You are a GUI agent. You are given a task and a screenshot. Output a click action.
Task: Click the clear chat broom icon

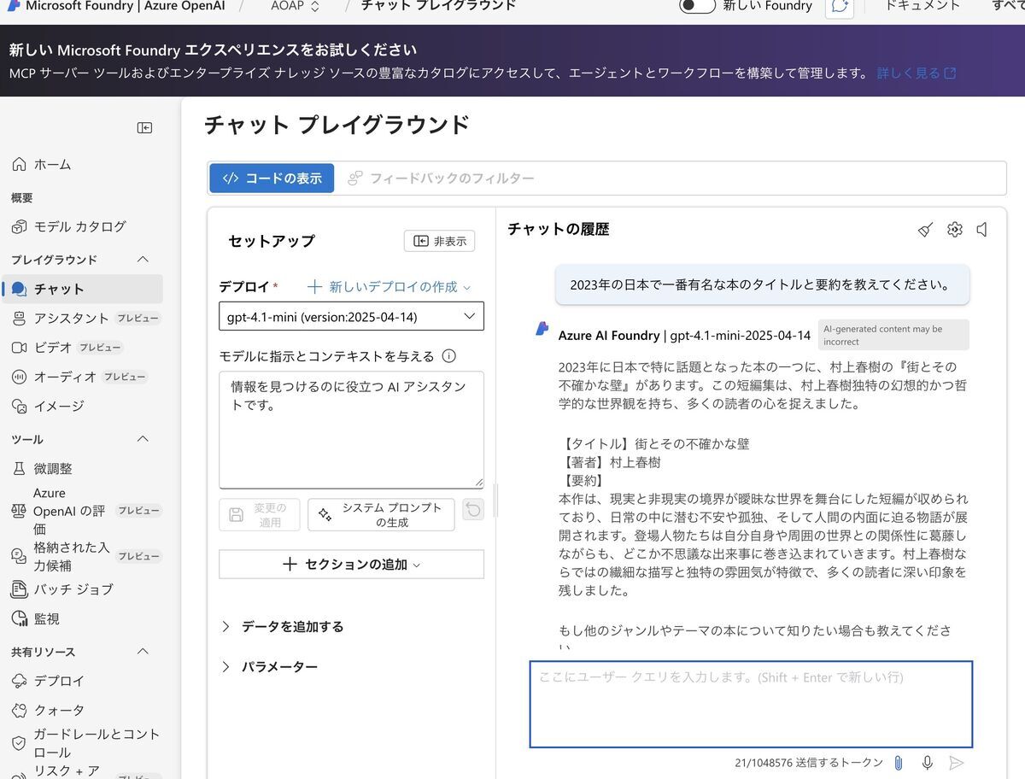925,230
